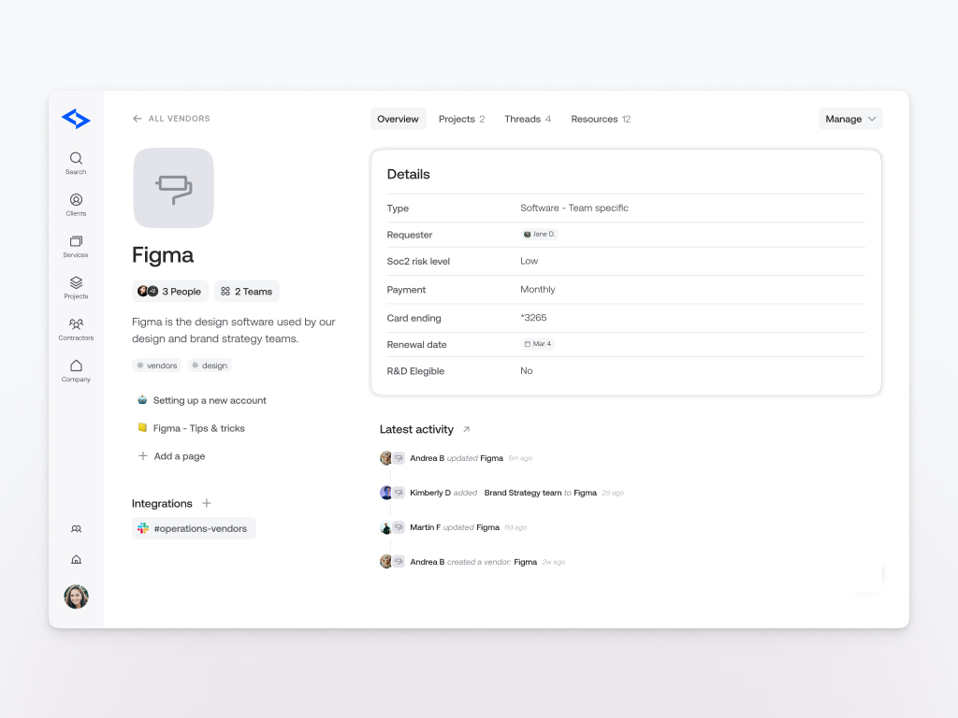Switch to the Overview tab
The width and height of the screenshot is (958, 718).
click(398, 119)
